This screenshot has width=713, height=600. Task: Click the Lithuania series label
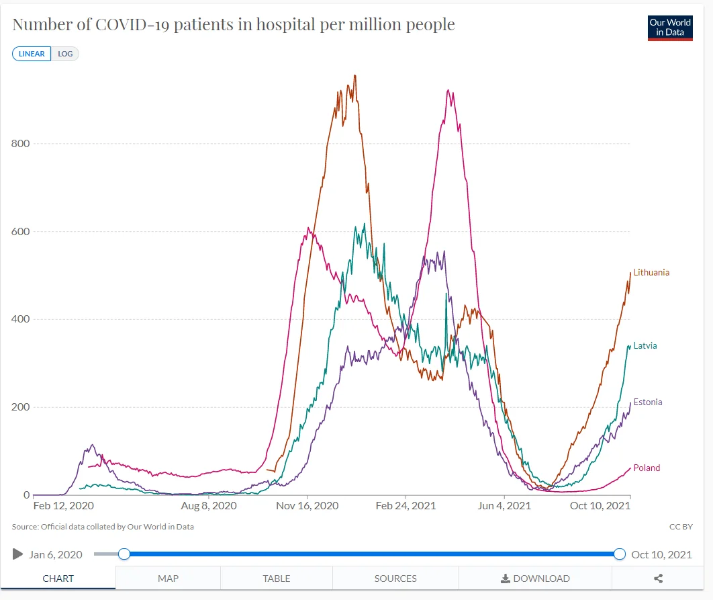click(651, 273)
